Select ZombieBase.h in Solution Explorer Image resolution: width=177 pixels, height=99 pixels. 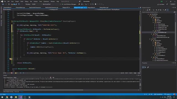[x=162, y=56]
